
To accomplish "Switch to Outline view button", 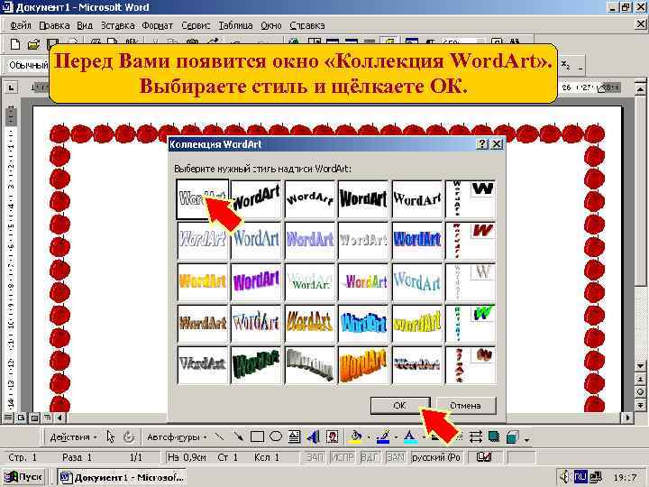I will pos(47,418).
